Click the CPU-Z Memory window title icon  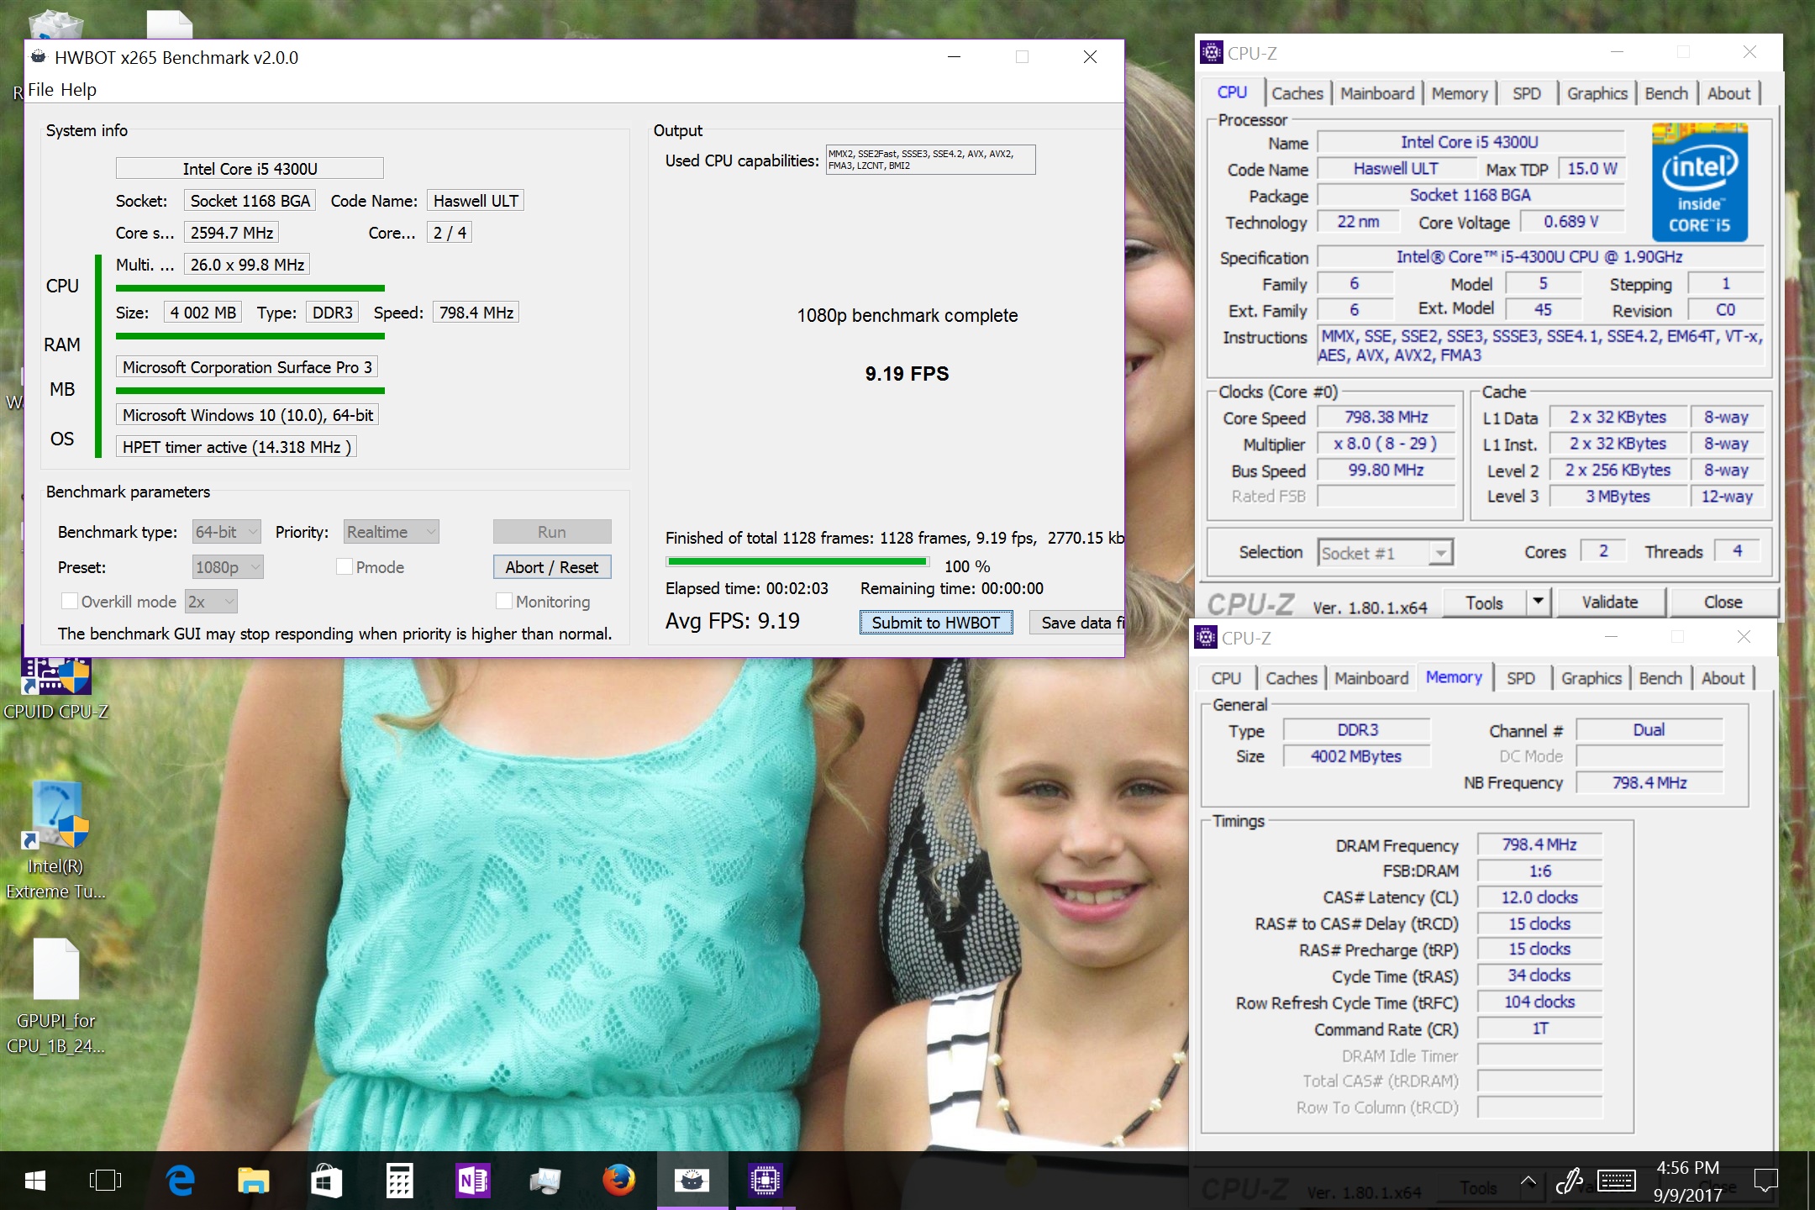(1205, 638)
